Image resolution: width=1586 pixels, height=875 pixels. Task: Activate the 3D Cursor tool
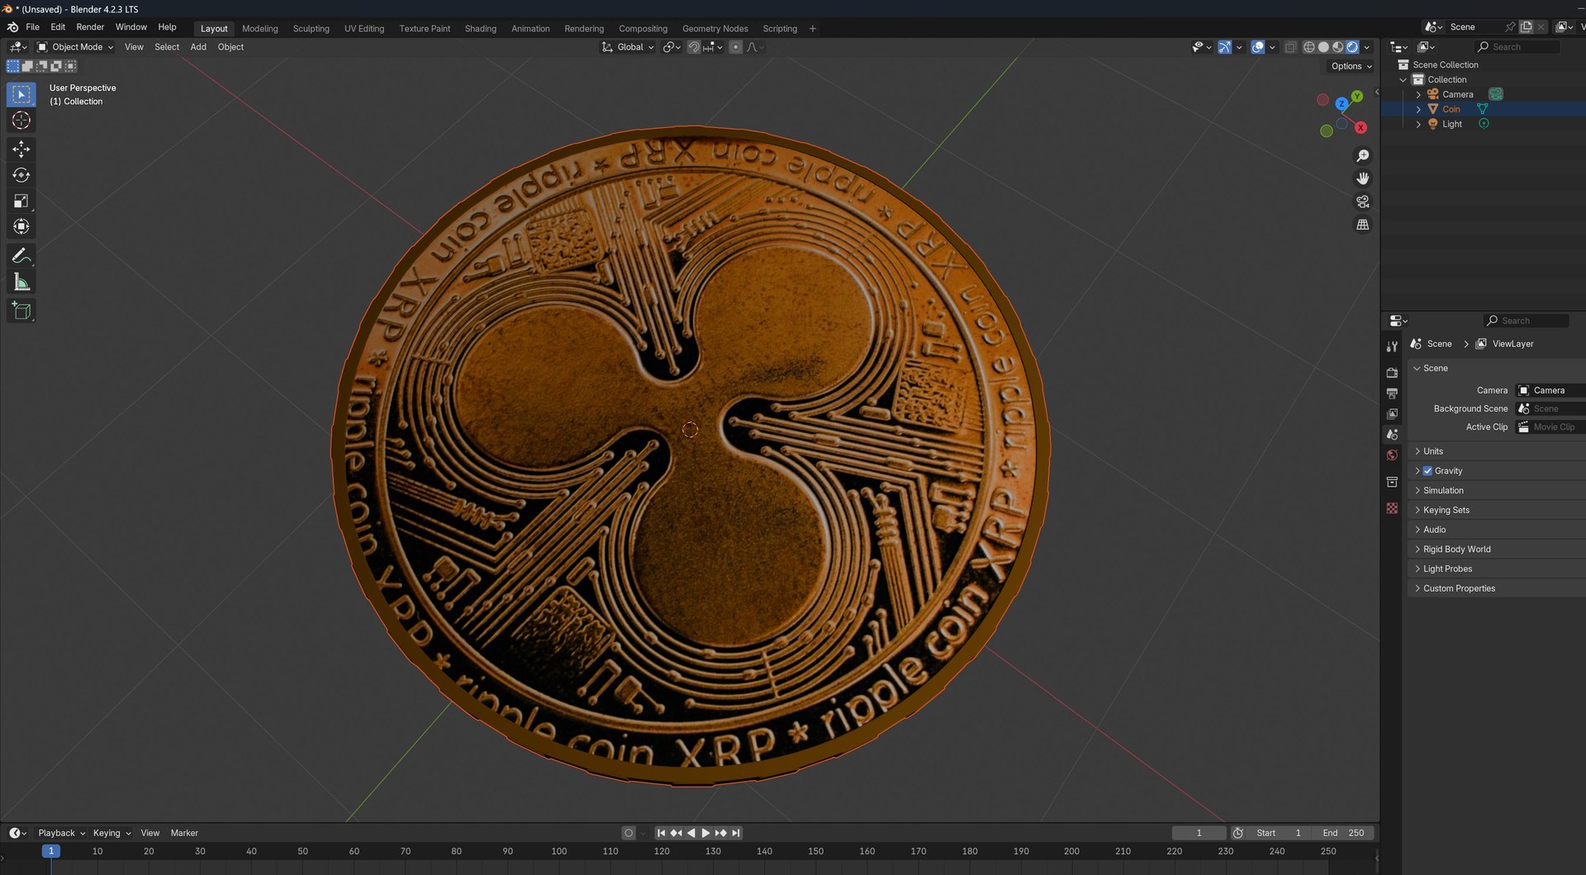pyautogui.click(x=21, y=121)
